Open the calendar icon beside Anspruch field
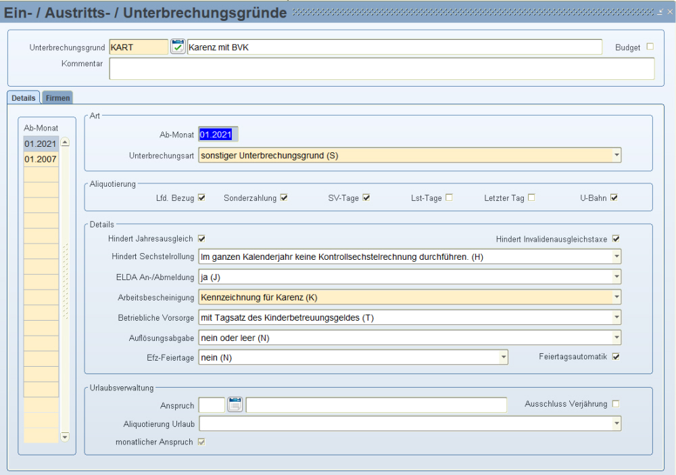Viewport: 676px width, 475px height. point(235,405)
